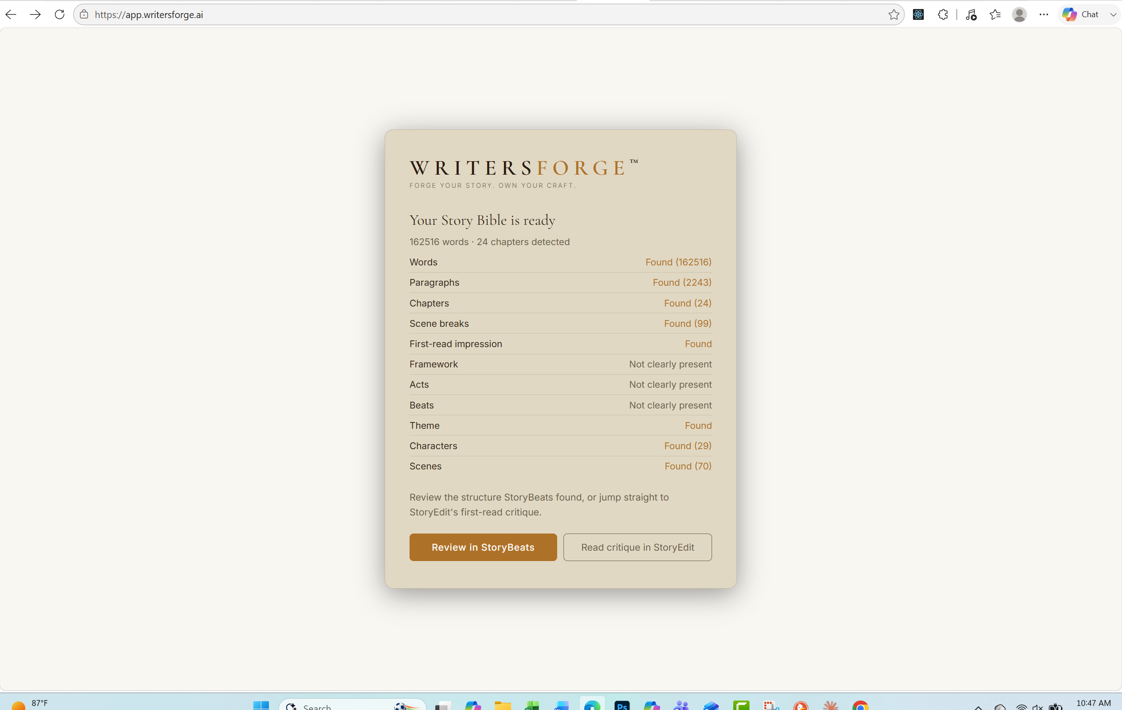The width and height of the screenshot is (1122, 710).
Task: View site information lock icon
Action: (x=84, y=14)
